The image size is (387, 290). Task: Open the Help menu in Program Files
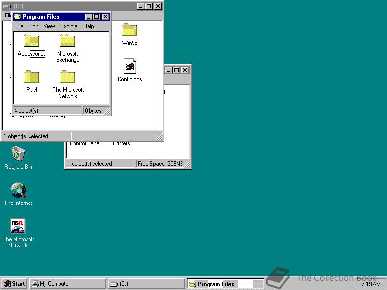[89, 26]
